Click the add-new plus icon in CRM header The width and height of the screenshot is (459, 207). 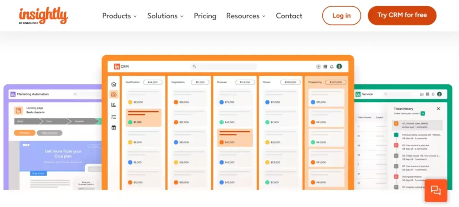pos(318,66)
